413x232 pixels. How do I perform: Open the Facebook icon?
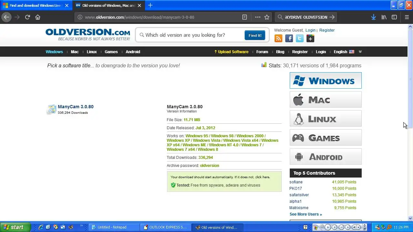289,39
